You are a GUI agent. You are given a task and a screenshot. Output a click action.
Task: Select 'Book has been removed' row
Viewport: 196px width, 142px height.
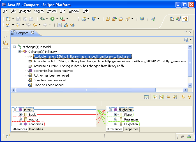50,80
